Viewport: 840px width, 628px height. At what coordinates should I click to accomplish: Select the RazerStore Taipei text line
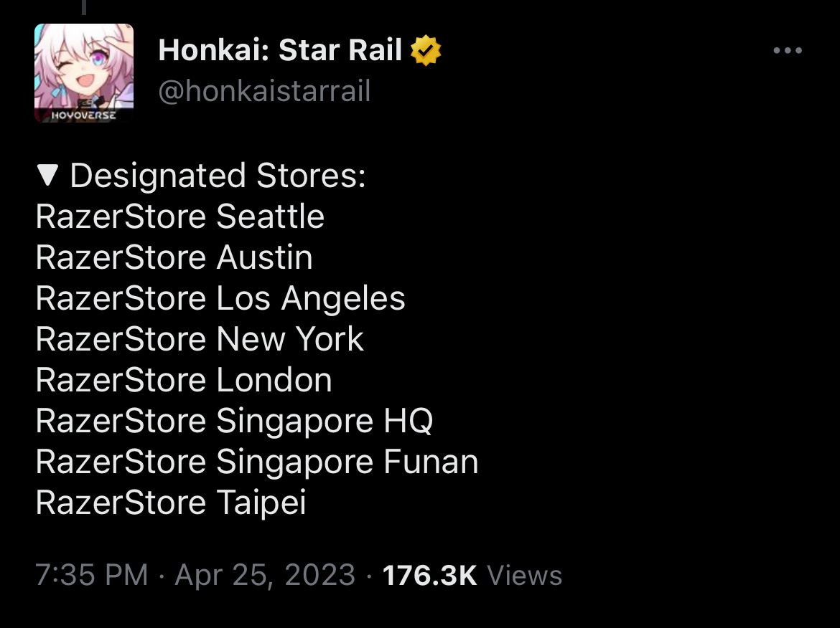click(170, 503)
